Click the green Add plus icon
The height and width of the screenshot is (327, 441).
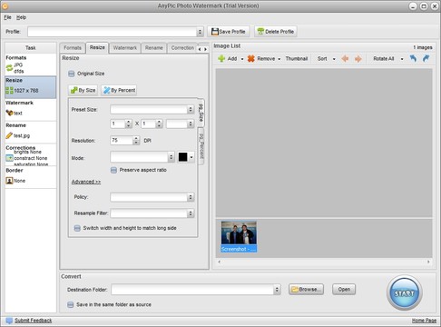pos(221,58)
